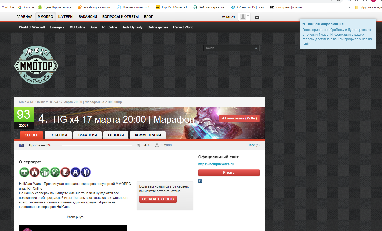Click the flame server badge icon
The image size is (382, 231).
35,172
